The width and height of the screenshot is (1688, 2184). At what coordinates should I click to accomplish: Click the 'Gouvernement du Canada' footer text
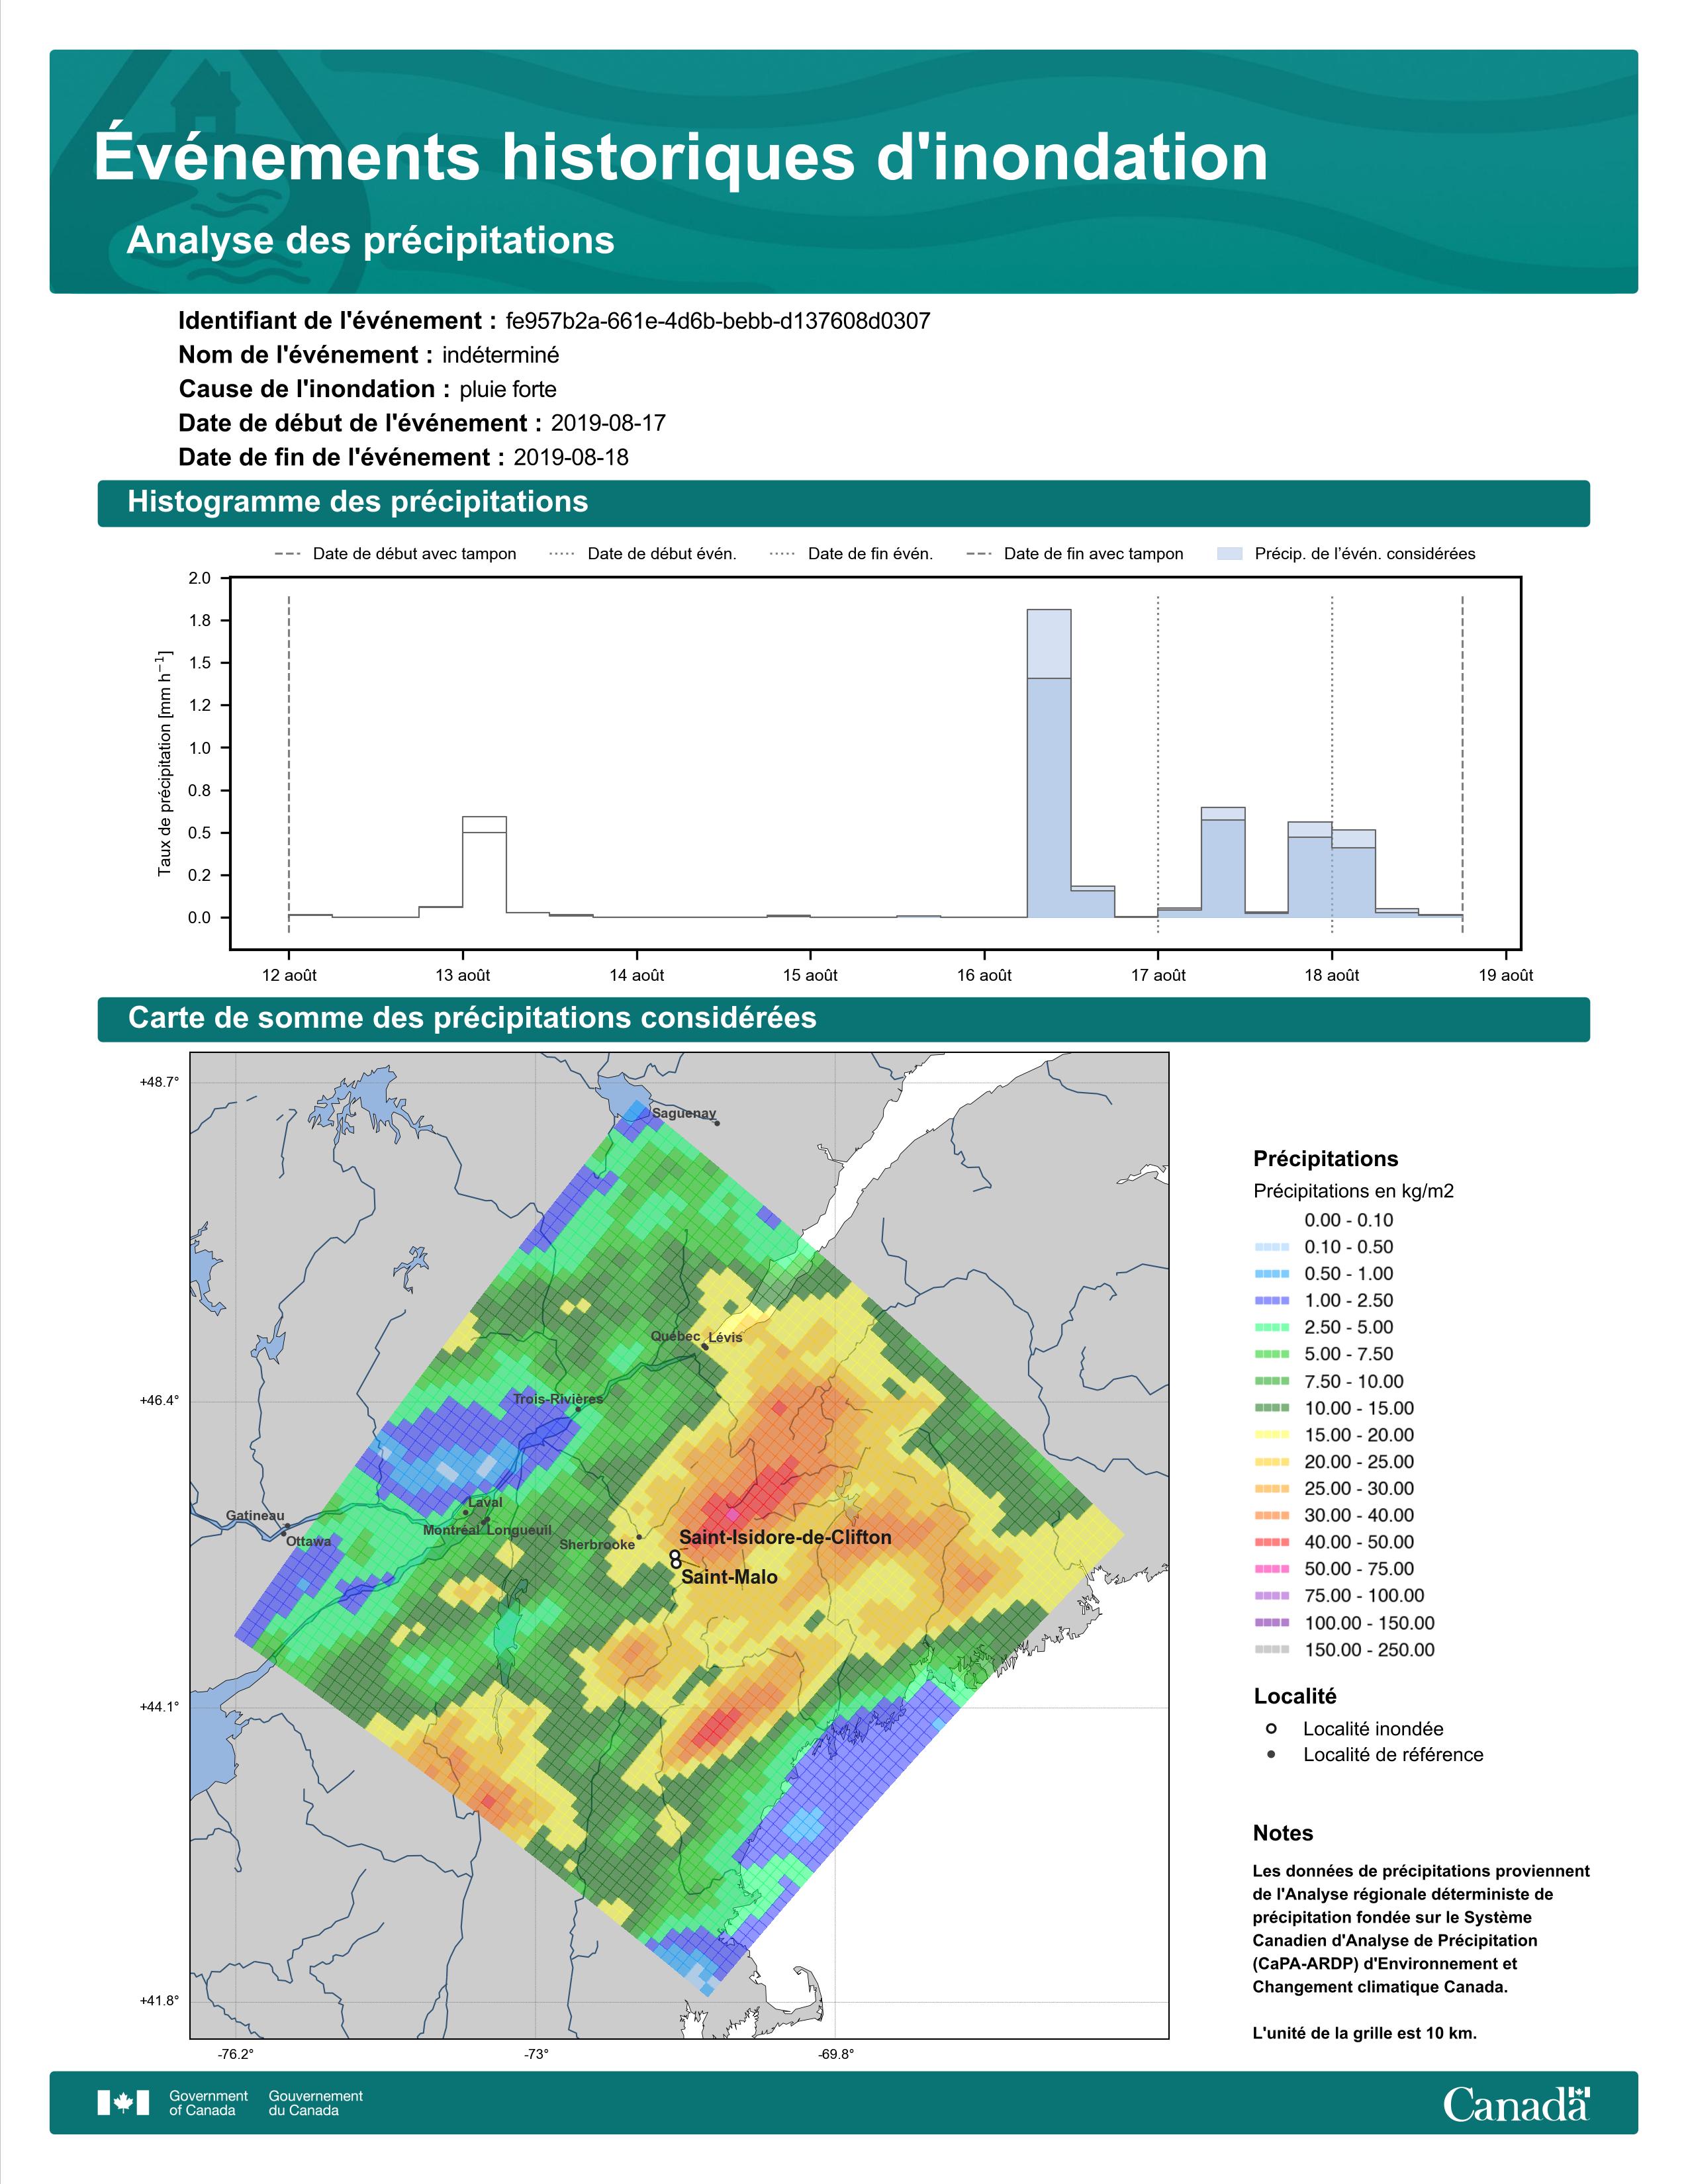click(x=316, y=2103)
